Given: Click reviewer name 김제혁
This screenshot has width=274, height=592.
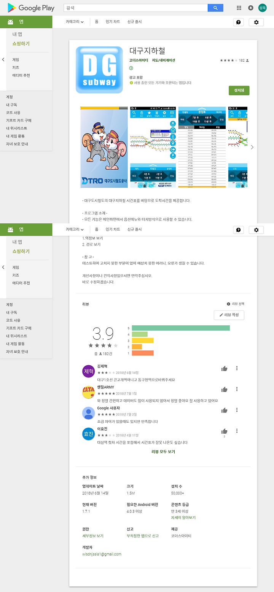Looking at the screenshot, I should pyautogui.click(x=102, y=366).
